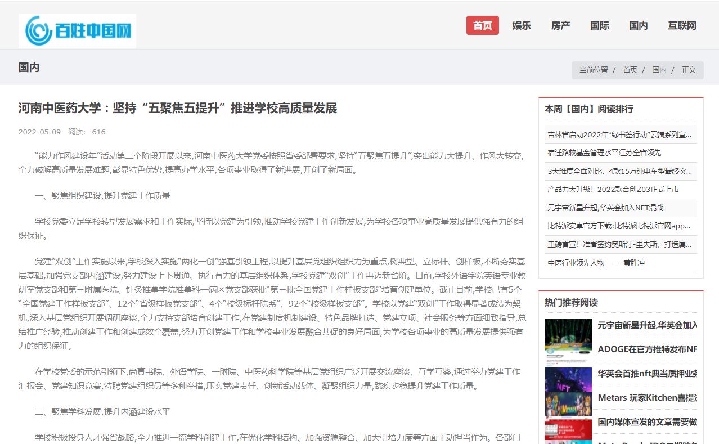Open the 首页 navigation tab
Screen dimensions: 719x444
[x=482, y=25]
